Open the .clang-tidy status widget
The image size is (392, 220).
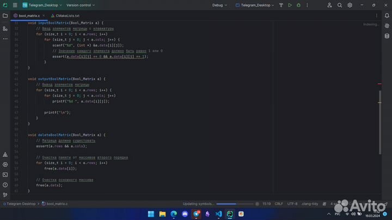pos(310,204)
